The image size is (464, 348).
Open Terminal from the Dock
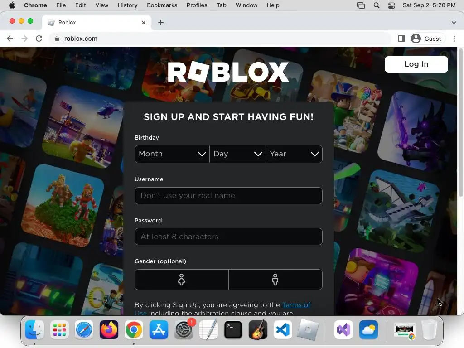click(233, 330)
